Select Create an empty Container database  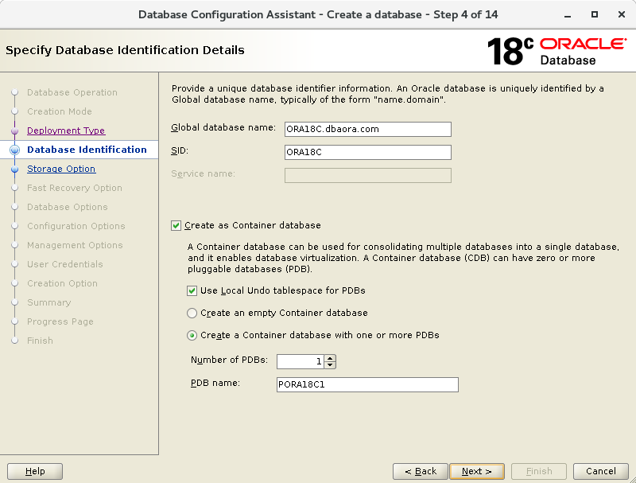point(192,313)
